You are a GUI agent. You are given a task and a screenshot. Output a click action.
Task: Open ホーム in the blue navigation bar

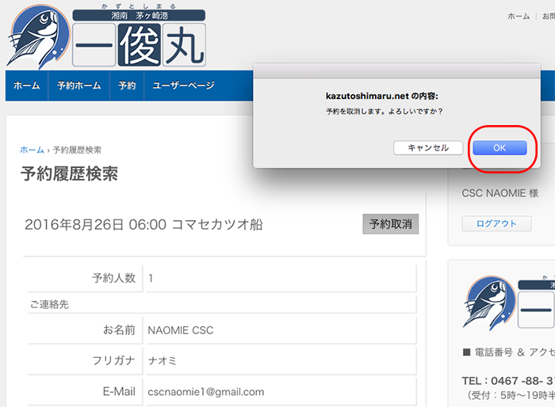point(26,86)
